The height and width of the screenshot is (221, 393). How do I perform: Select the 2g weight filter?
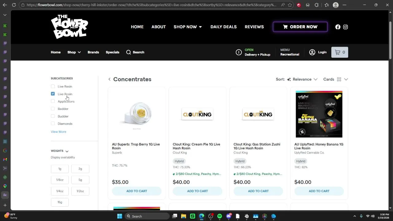(x=80, y=169)
